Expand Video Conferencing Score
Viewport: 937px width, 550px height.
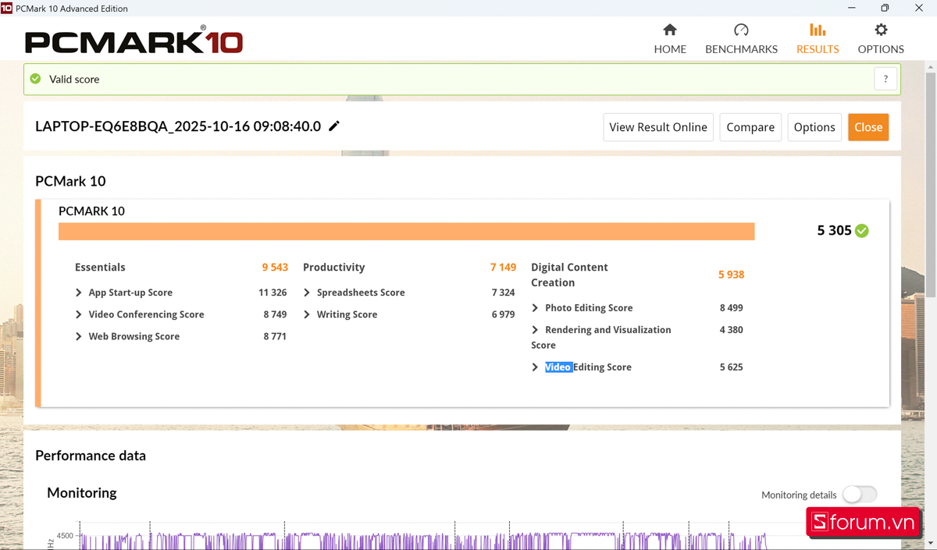point(79,314)
